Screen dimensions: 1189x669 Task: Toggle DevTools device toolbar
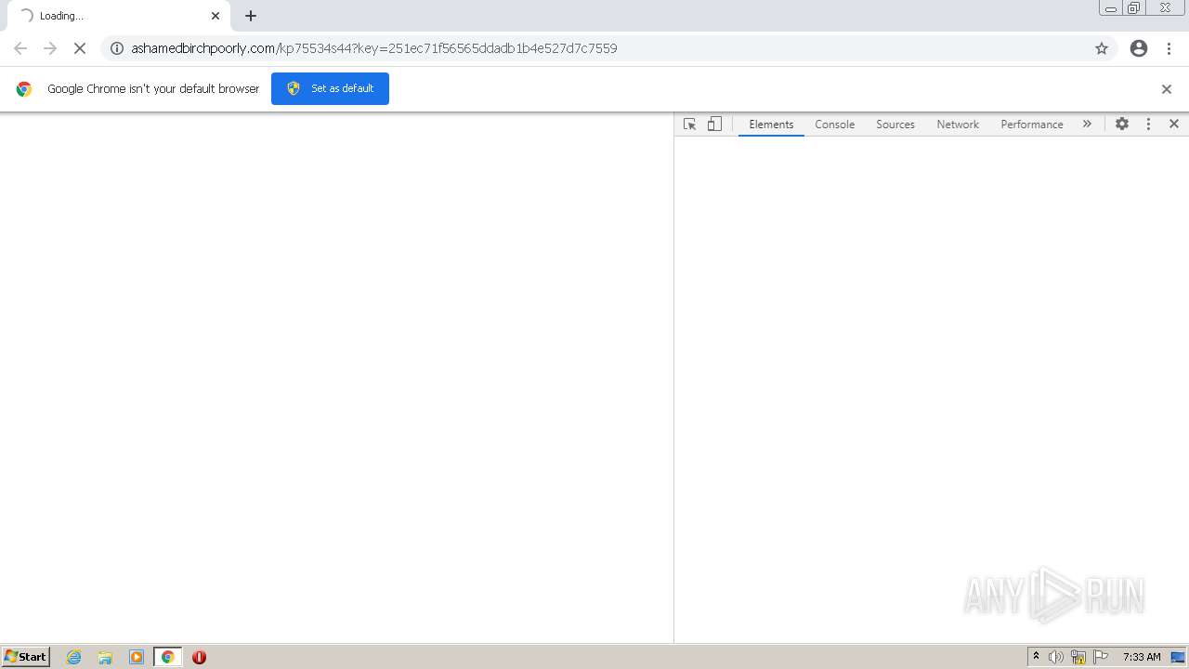(714, 124)
